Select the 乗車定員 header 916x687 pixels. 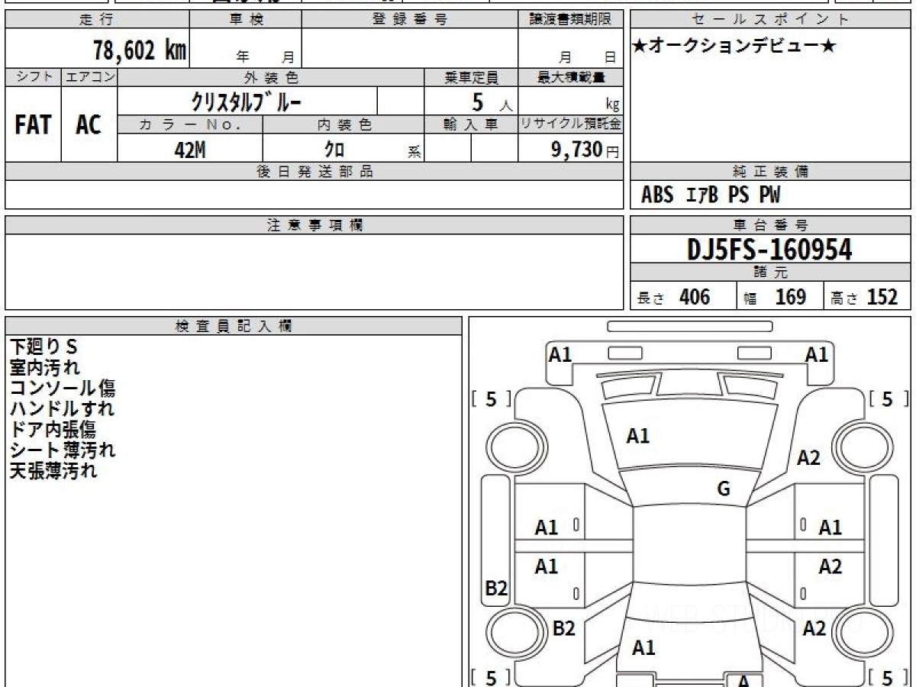[x=471, y=77]
